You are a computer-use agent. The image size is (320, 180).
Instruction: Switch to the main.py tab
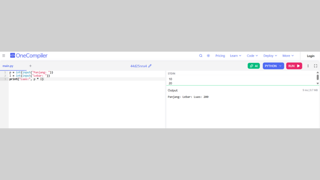point(8,66)
